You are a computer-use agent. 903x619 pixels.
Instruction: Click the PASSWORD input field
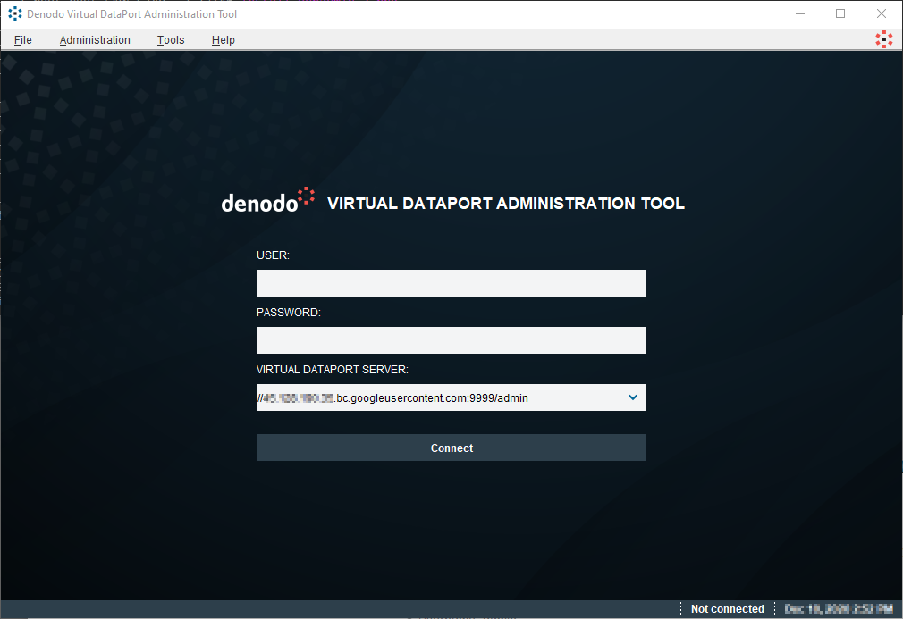(451, 340)
